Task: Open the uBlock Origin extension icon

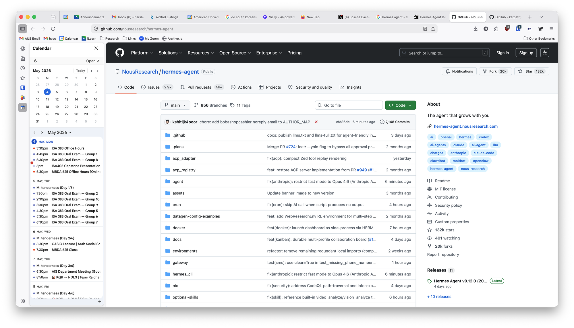Action: pyautogui.click(x=507, y=29)
